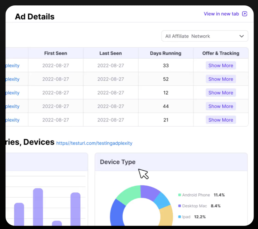This screenshot has height=229, width=258.
Task: Click the Ad Details heading
Action: click(x=35, y=17)
